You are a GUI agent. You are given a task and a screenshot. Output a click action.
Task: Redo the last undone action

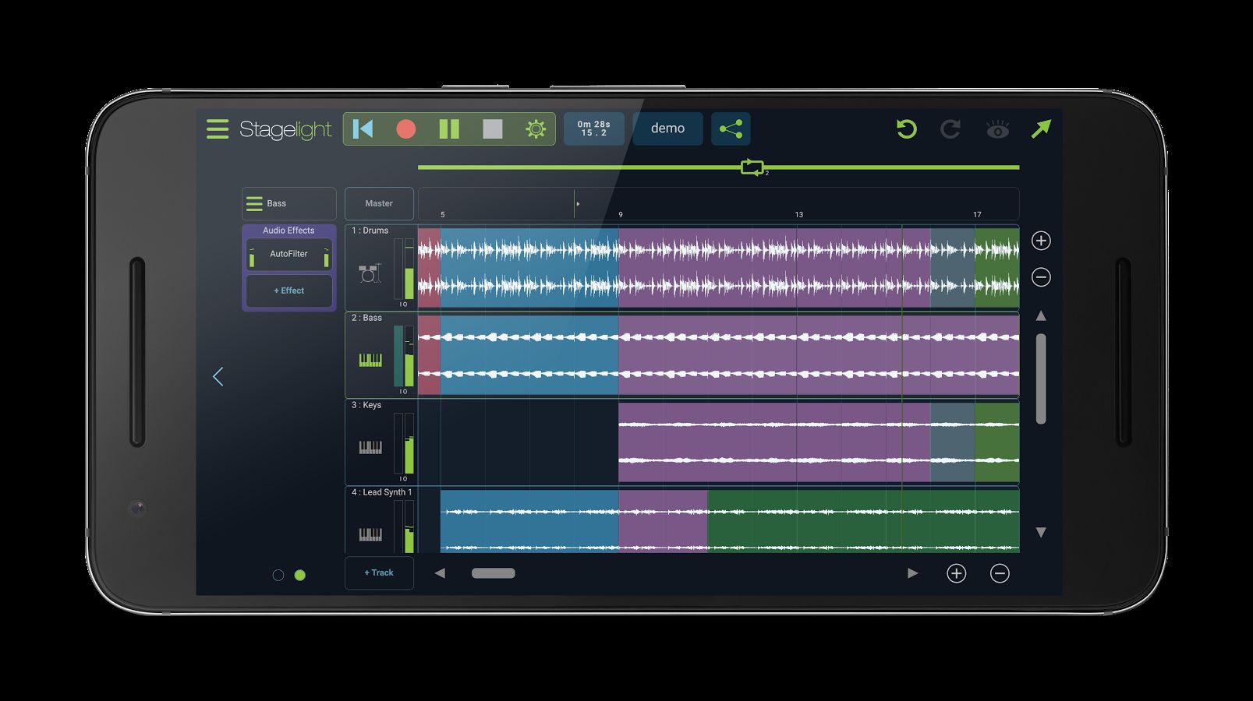(x=950, y=129)
